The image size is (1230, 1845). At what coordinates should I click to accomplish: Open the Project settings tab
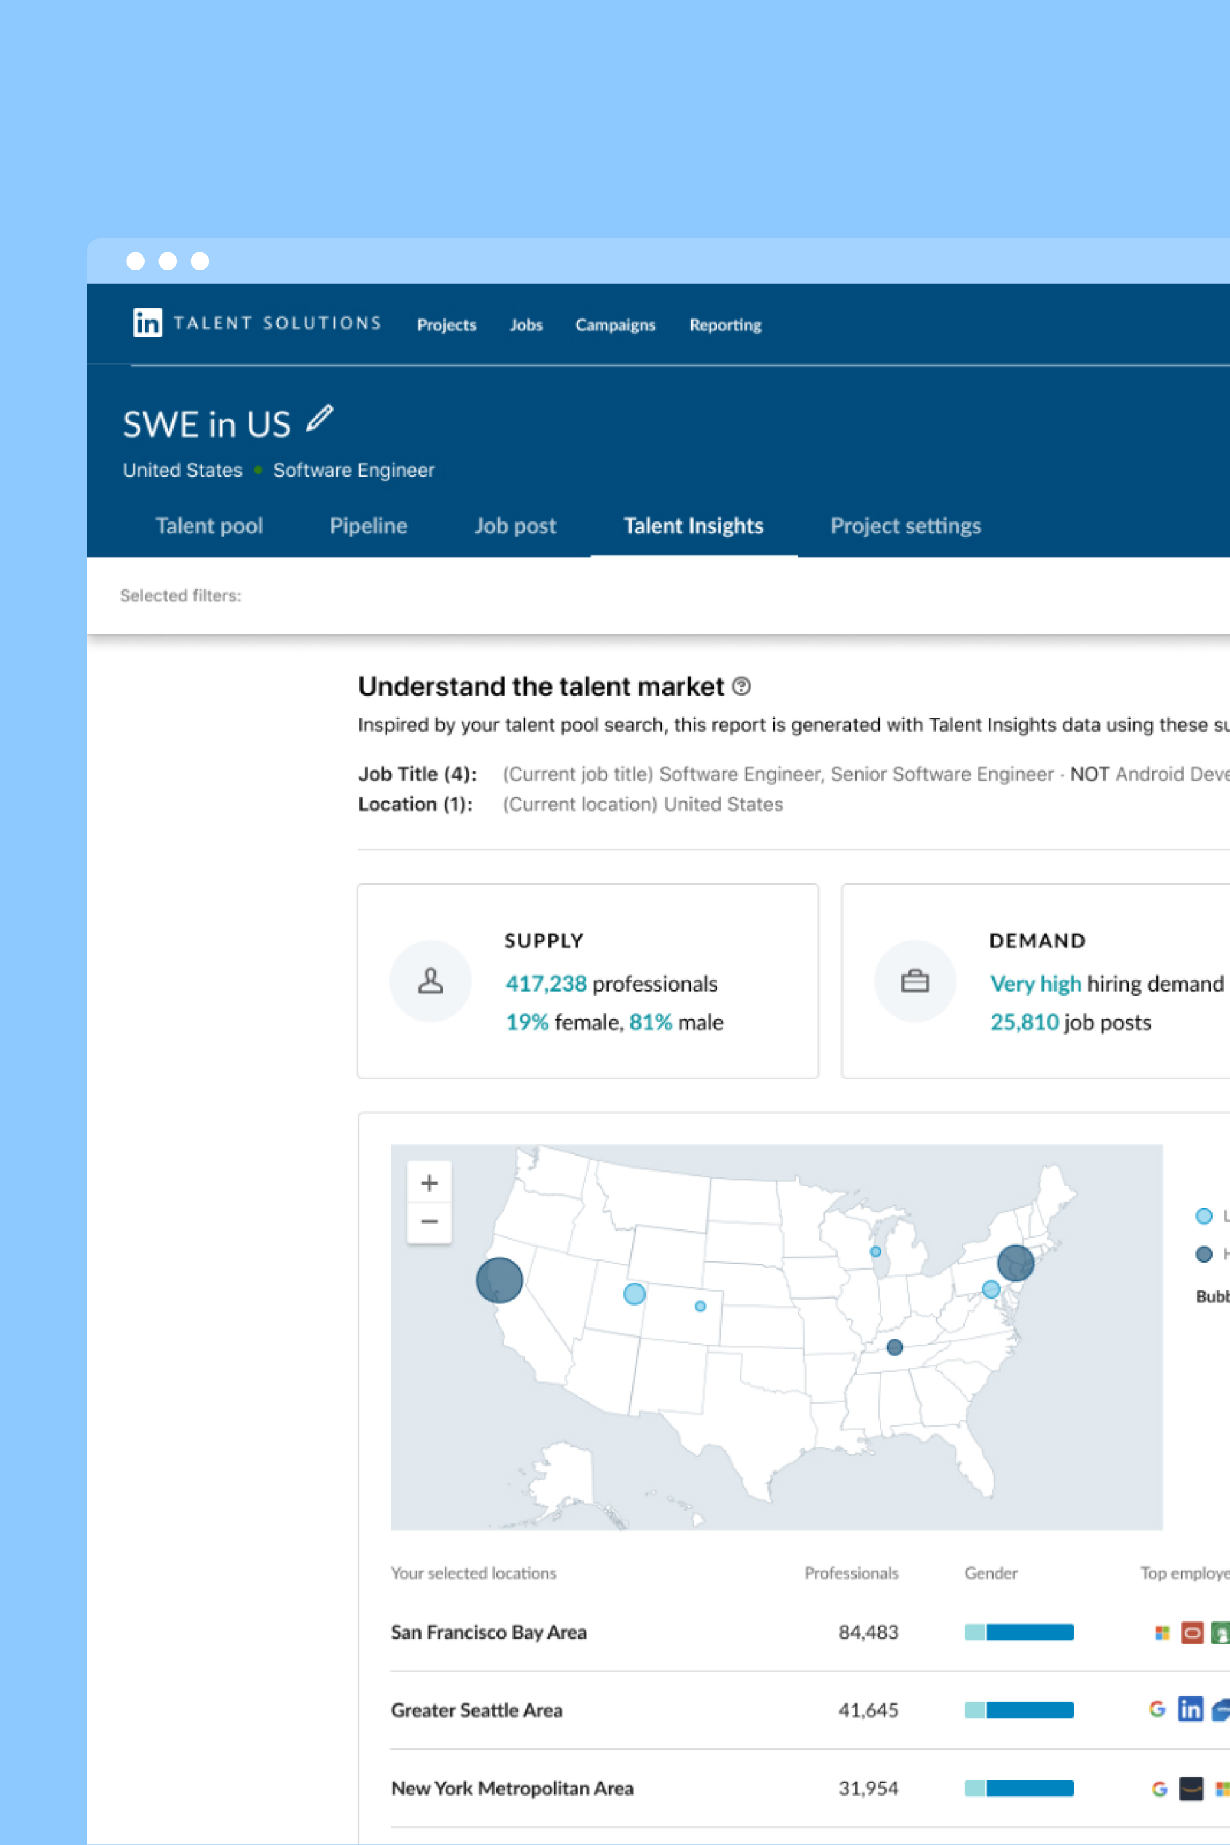click(905, 525)
